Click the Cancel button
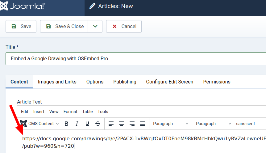266x153 pixels. (x=124, y=26)
